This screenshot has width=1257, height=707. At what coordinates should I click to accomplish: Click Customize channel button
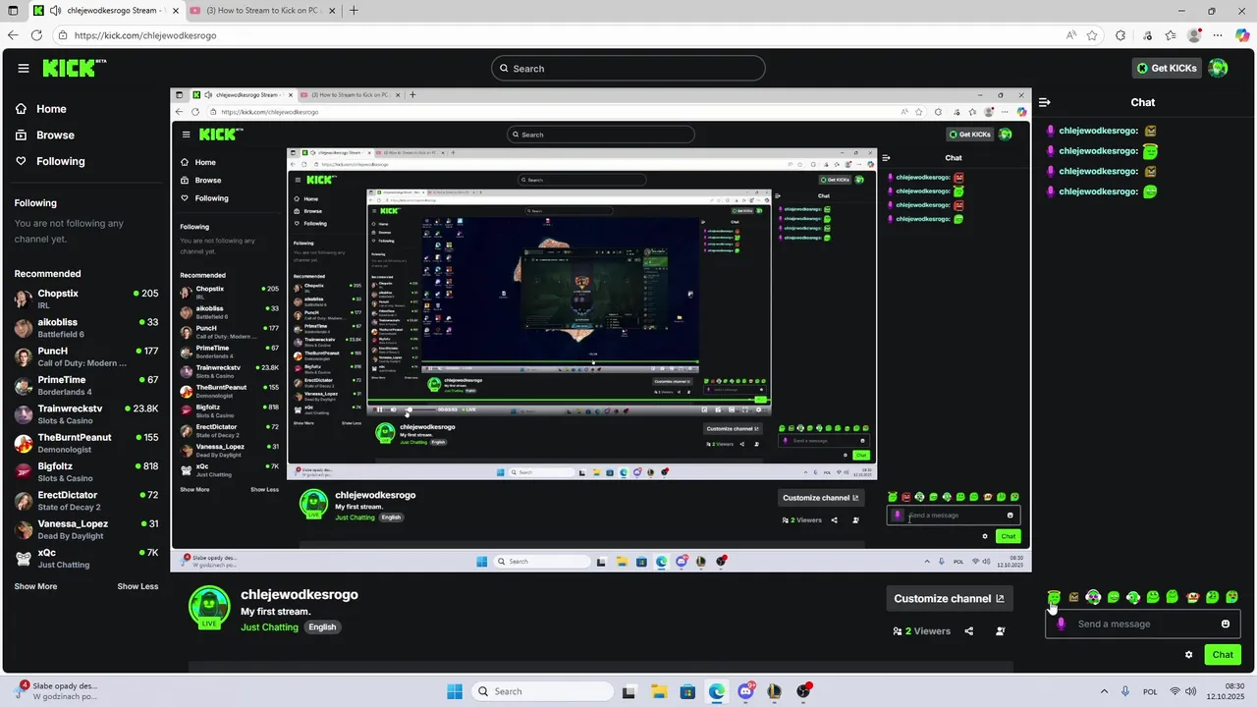(x=949, y=598)
